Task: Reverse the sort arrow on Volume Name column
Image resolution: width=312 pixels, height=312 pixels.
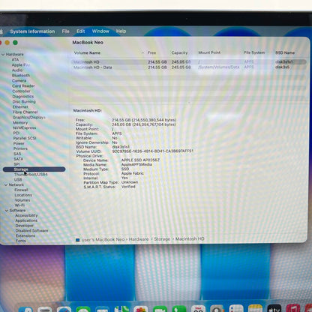Action: [142, 52]
